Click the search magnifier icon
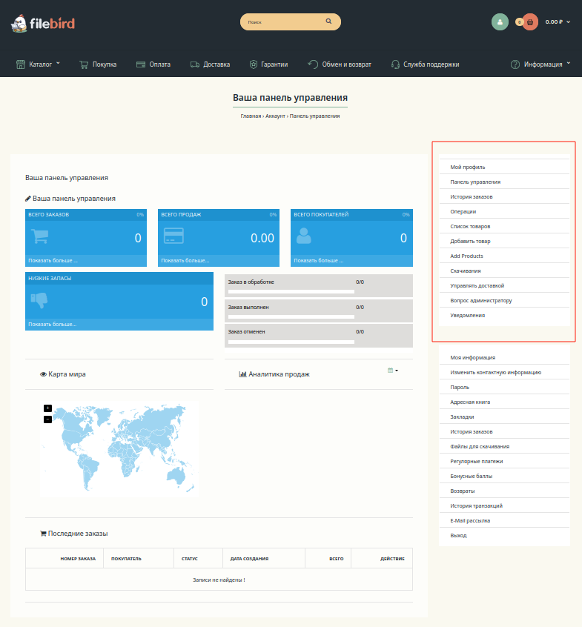Viewport: 582px width, 627px height. [328, 22]
